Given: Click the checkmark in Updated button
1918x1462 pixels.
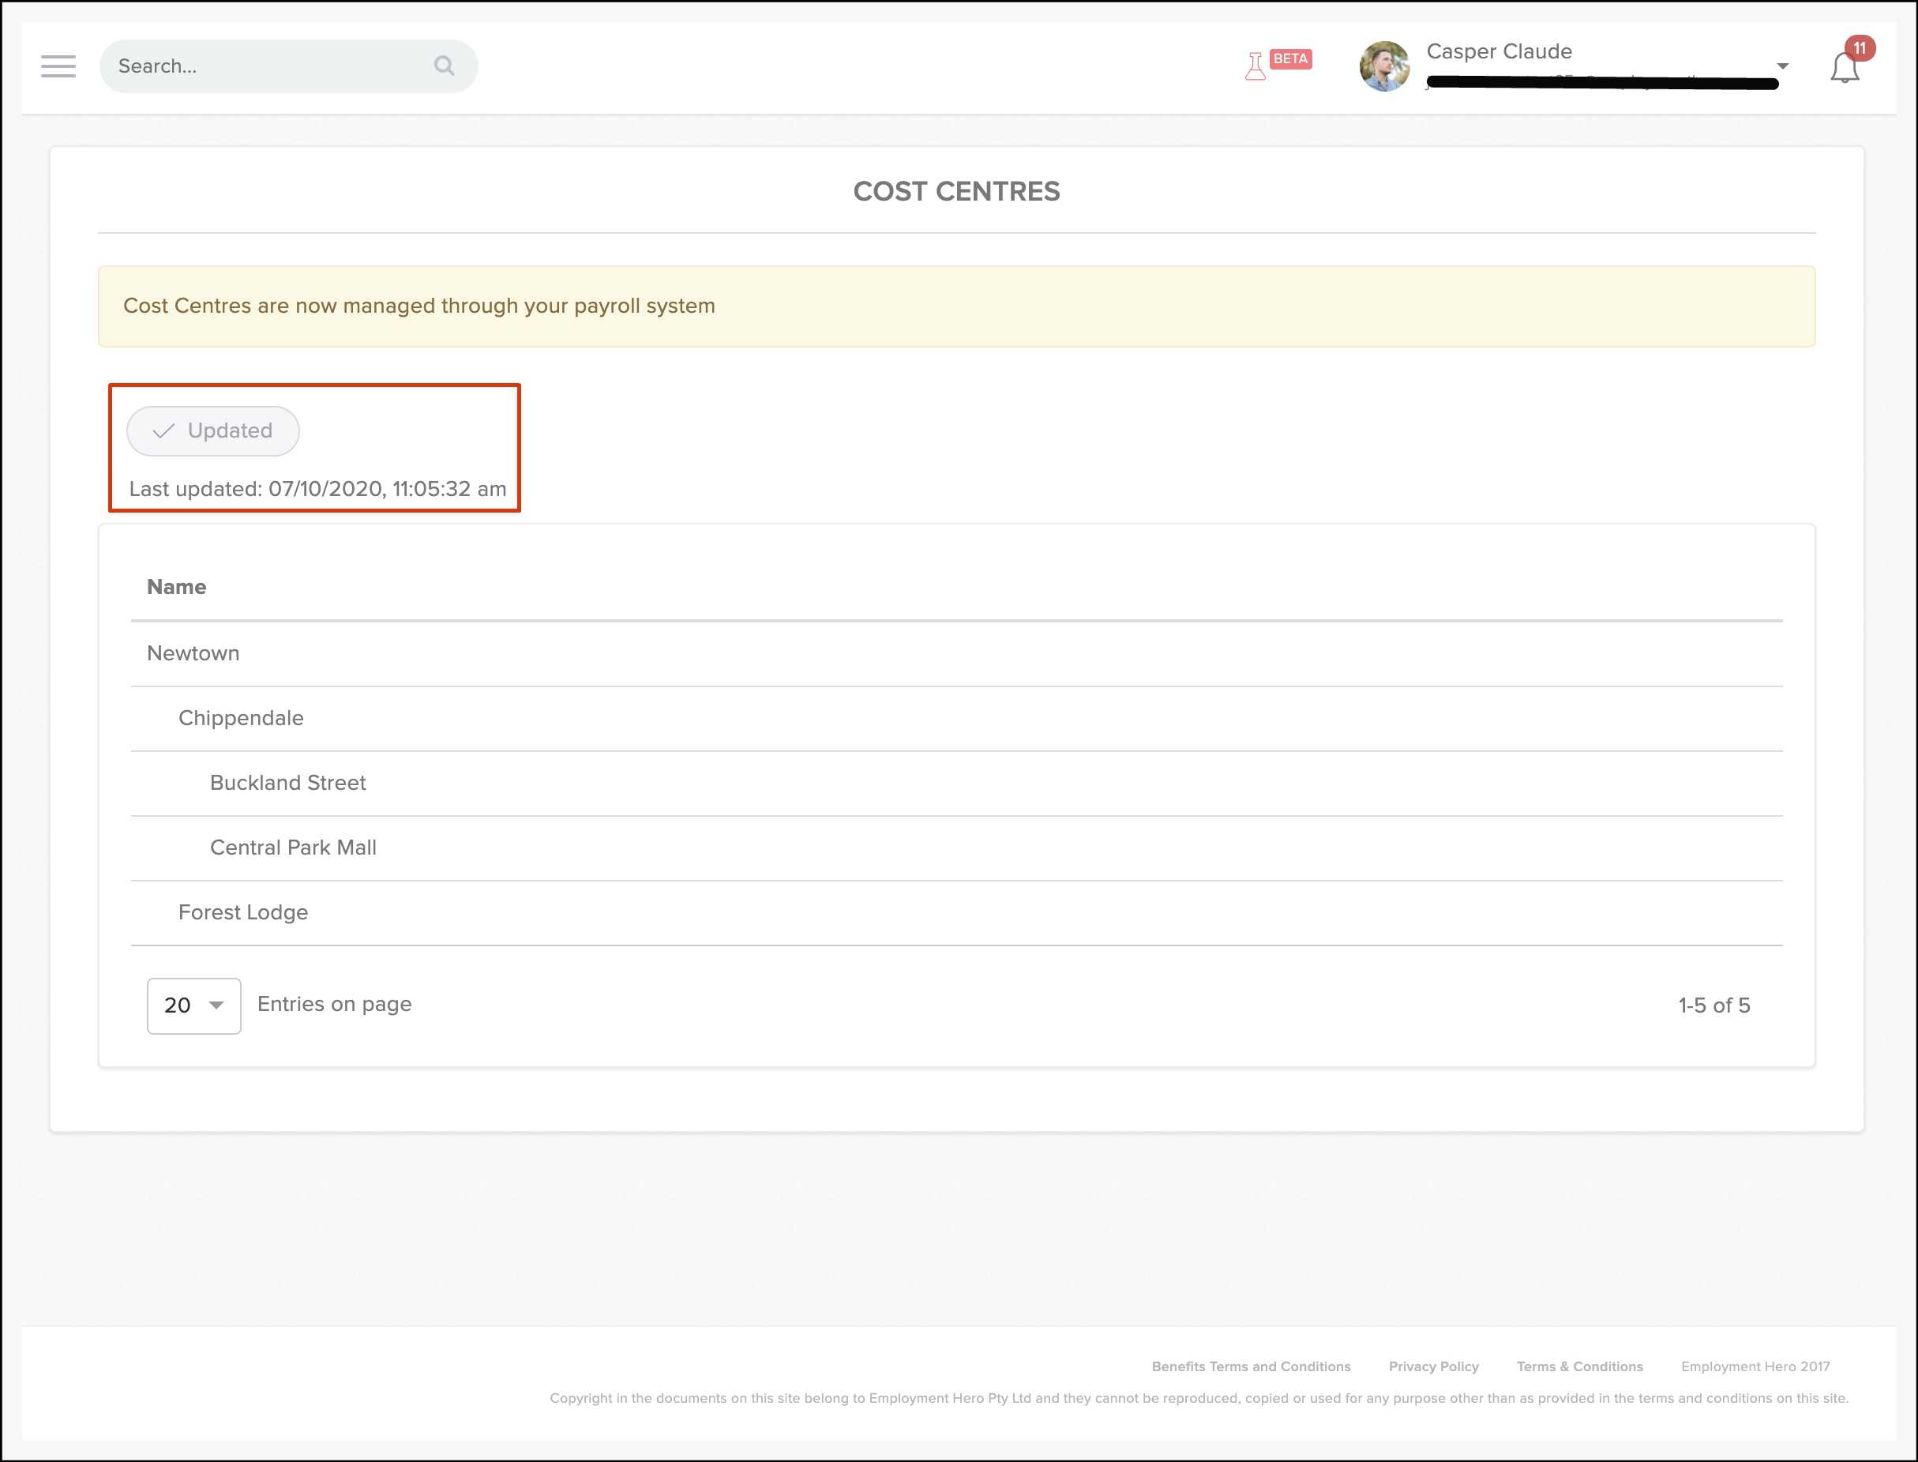Looking at the screenshot, I should click(x=163, y=430).
